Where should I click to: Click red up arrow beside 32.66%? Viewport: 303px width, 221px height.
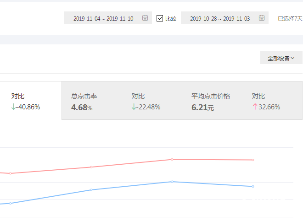point(255,107)
